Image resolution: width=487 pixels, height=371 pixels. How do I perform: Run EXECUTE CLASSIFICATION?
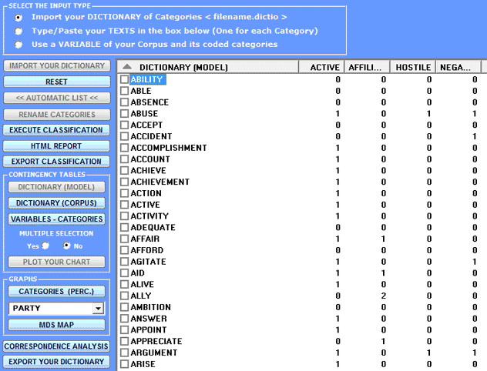click(x=56, y=130)
